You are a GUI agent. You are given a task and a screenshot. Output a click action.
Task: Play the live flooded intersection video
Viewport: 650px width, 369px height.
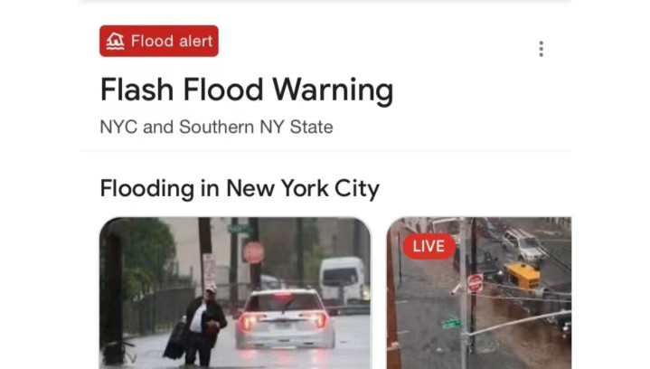point(479,293)
